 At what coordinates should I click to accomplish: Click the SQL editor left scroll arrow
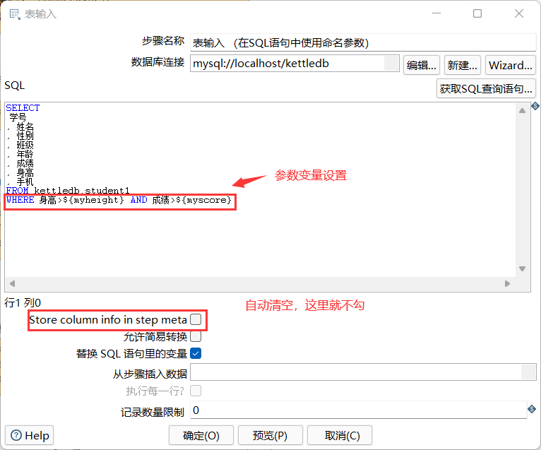(x=13, y=283)
